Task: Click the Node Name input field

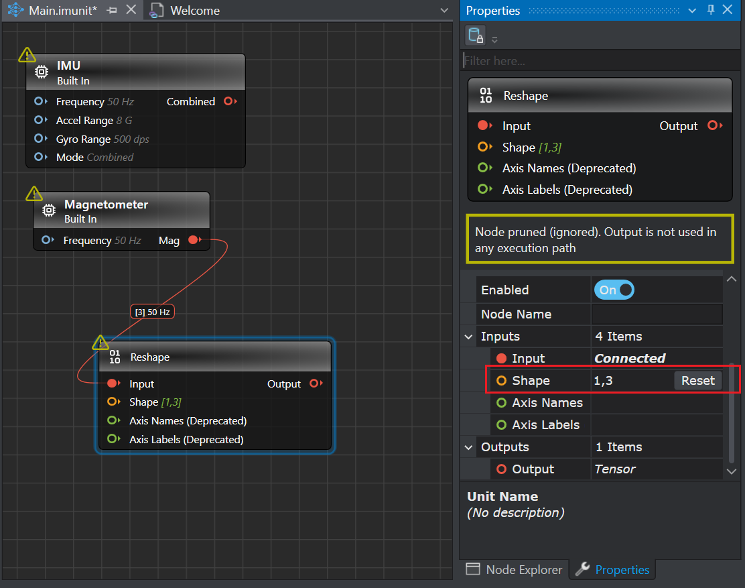Action: coord(657,314)
